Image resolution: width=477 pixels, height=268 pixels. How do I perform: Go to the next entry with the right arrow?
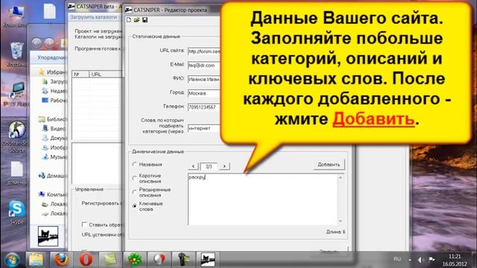click(x=224, y=166)
